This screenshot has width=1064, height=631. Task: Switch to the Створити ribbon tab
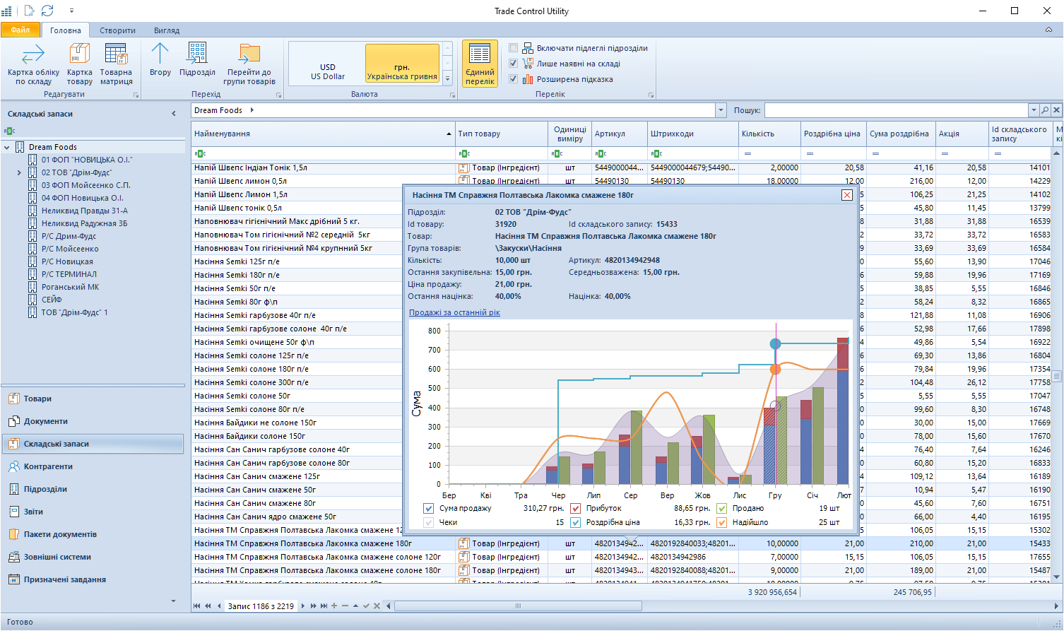coord(117,30)
